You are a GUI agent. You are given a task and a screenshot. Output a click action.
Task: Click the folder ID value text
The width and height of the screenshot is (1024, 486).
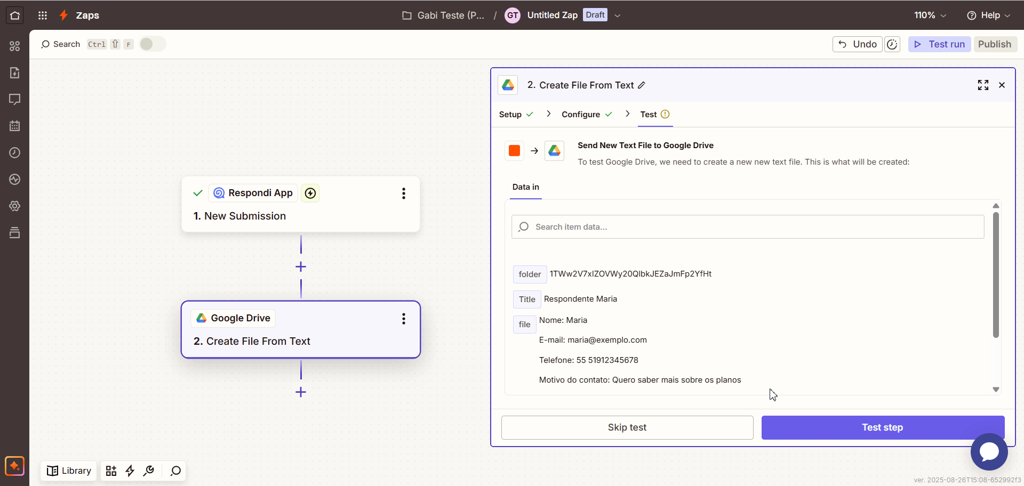[630, 274]
